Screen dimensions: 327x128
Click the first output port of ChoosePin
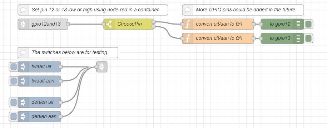(154, 22)
